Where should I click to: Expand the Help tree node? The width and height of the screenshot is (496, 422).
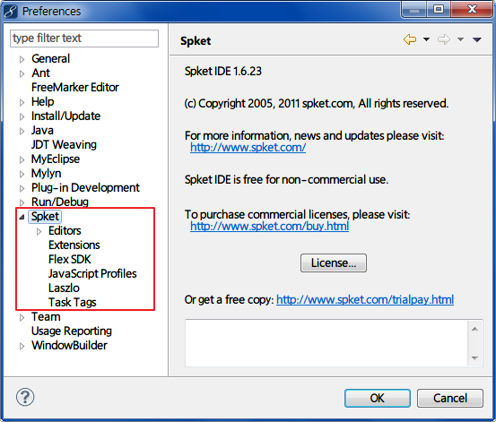pos(22,102)
